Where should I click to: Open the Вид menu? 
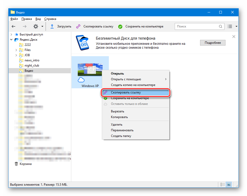coord(38,19)
